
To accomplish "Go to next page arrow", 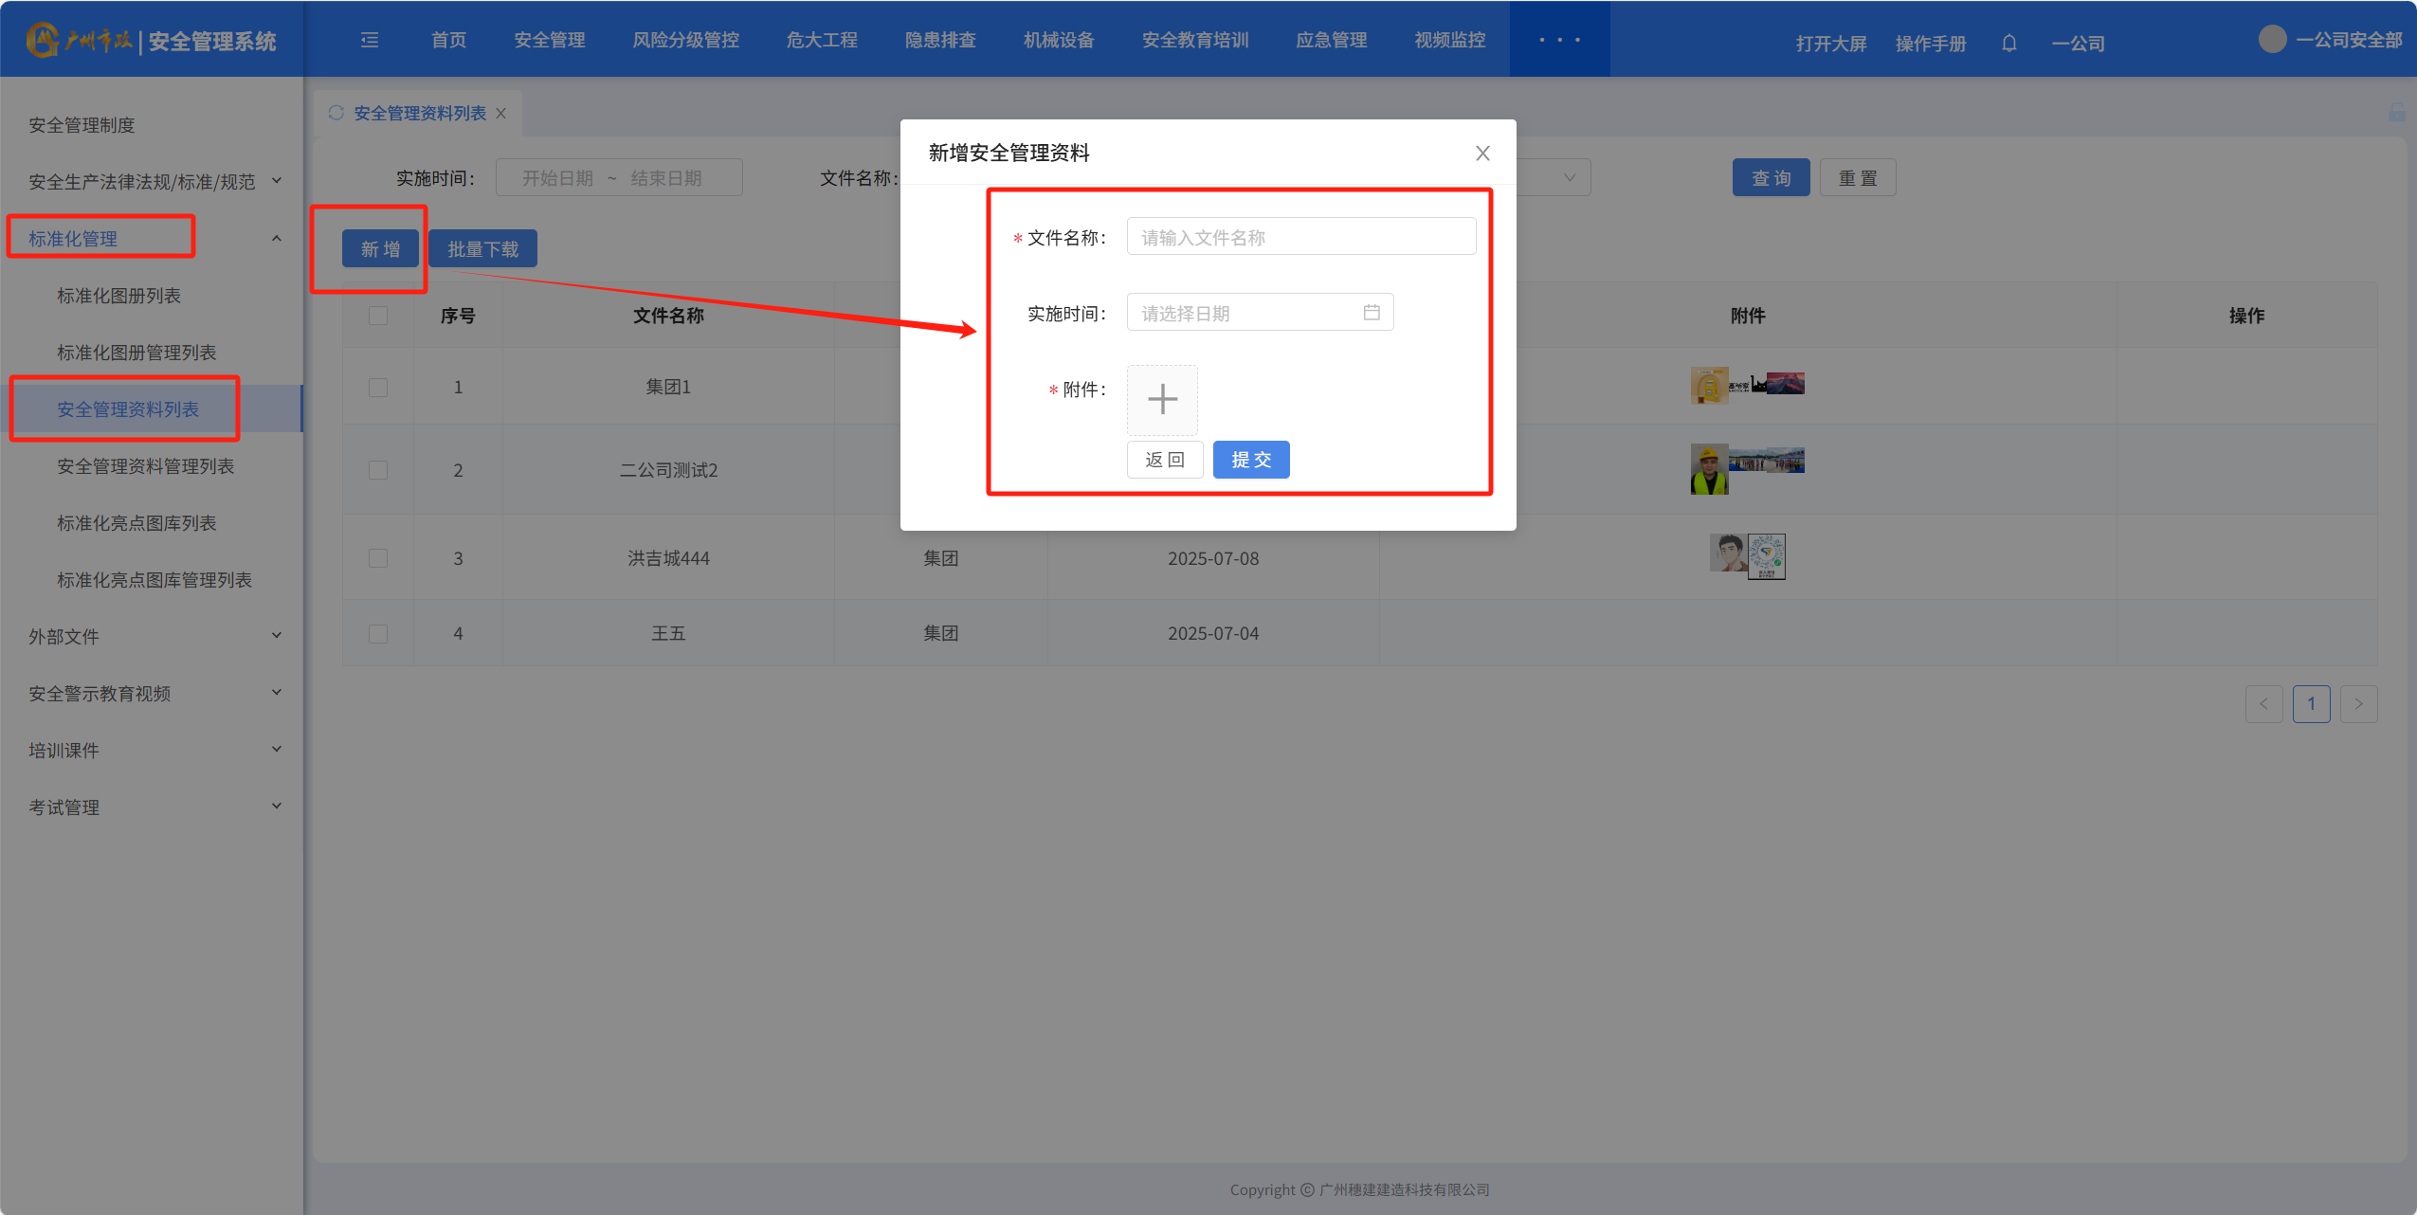I will (2358, 704).
